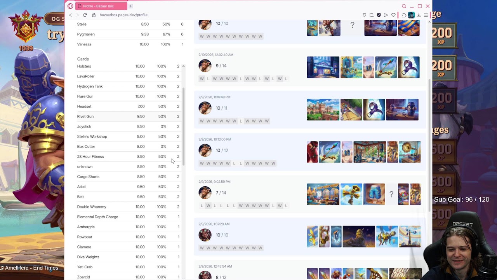This screenshot has height=280, width=497.
Task: Click the single L badge in the 10 / 11 run
Action: pyautogui.click(x=241, y=121)
